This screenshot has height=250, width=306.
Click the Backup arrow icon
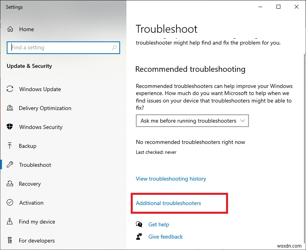(x=10, y=146)
